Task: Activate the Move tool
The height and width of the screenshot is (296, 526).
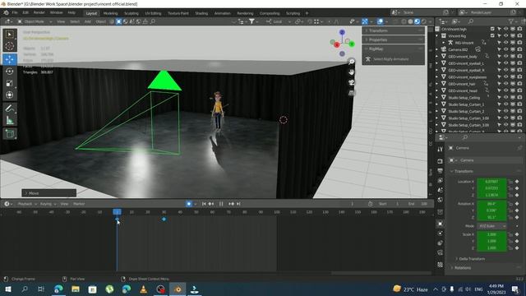Action: click(10, 59)
